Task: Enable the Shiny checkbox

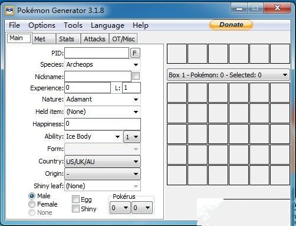Action: pos(75,208)
